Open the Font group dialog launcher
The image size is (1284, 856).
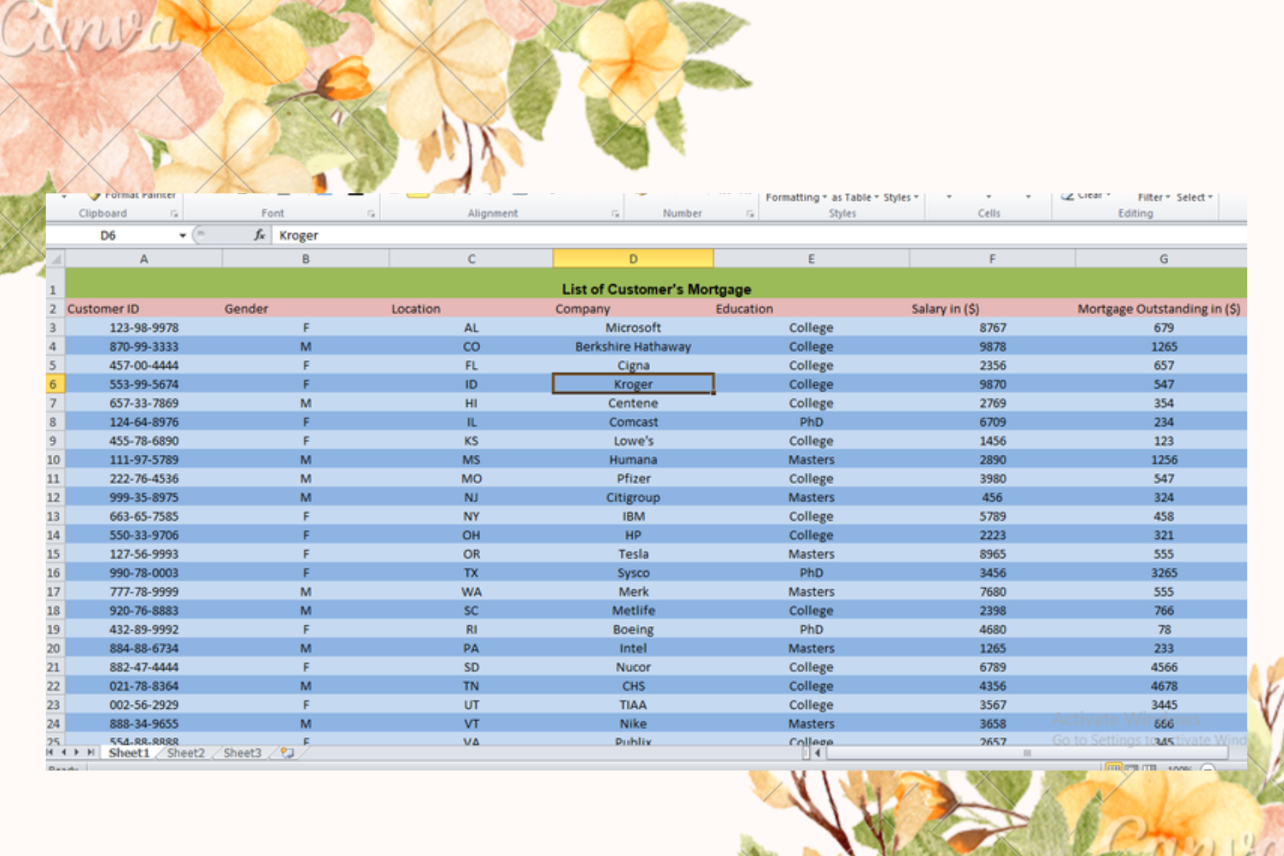coord(370,214)
